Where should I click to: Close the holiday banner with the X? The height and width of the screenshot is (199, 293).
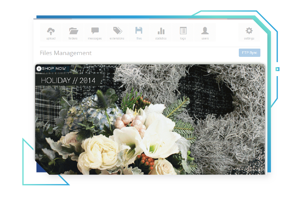39,68
